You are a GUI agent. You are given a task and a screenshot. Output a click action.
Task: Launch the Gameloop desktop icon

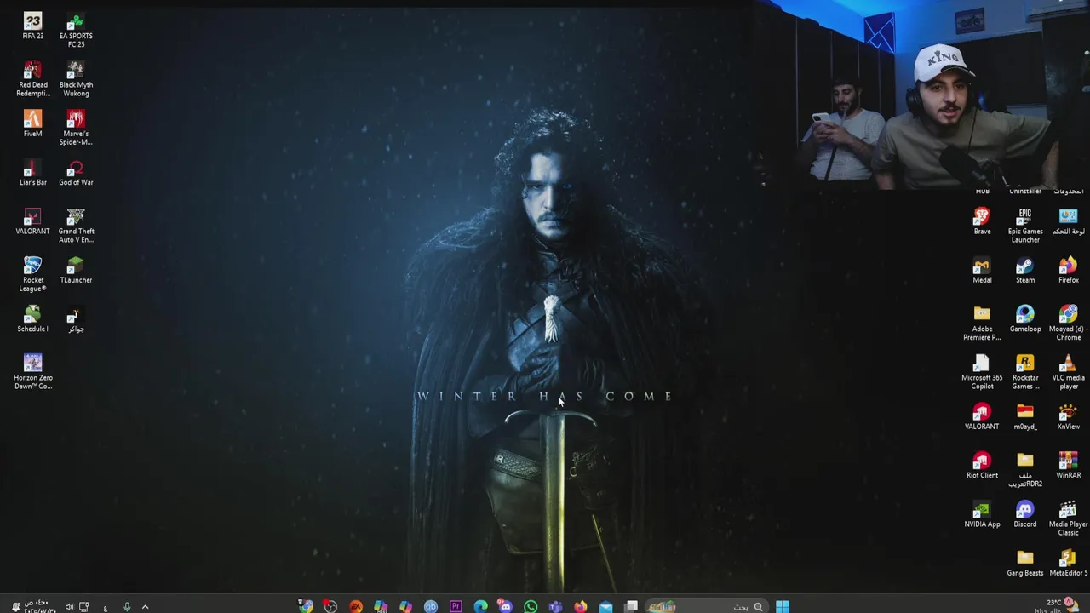(x=1025, y=319)
